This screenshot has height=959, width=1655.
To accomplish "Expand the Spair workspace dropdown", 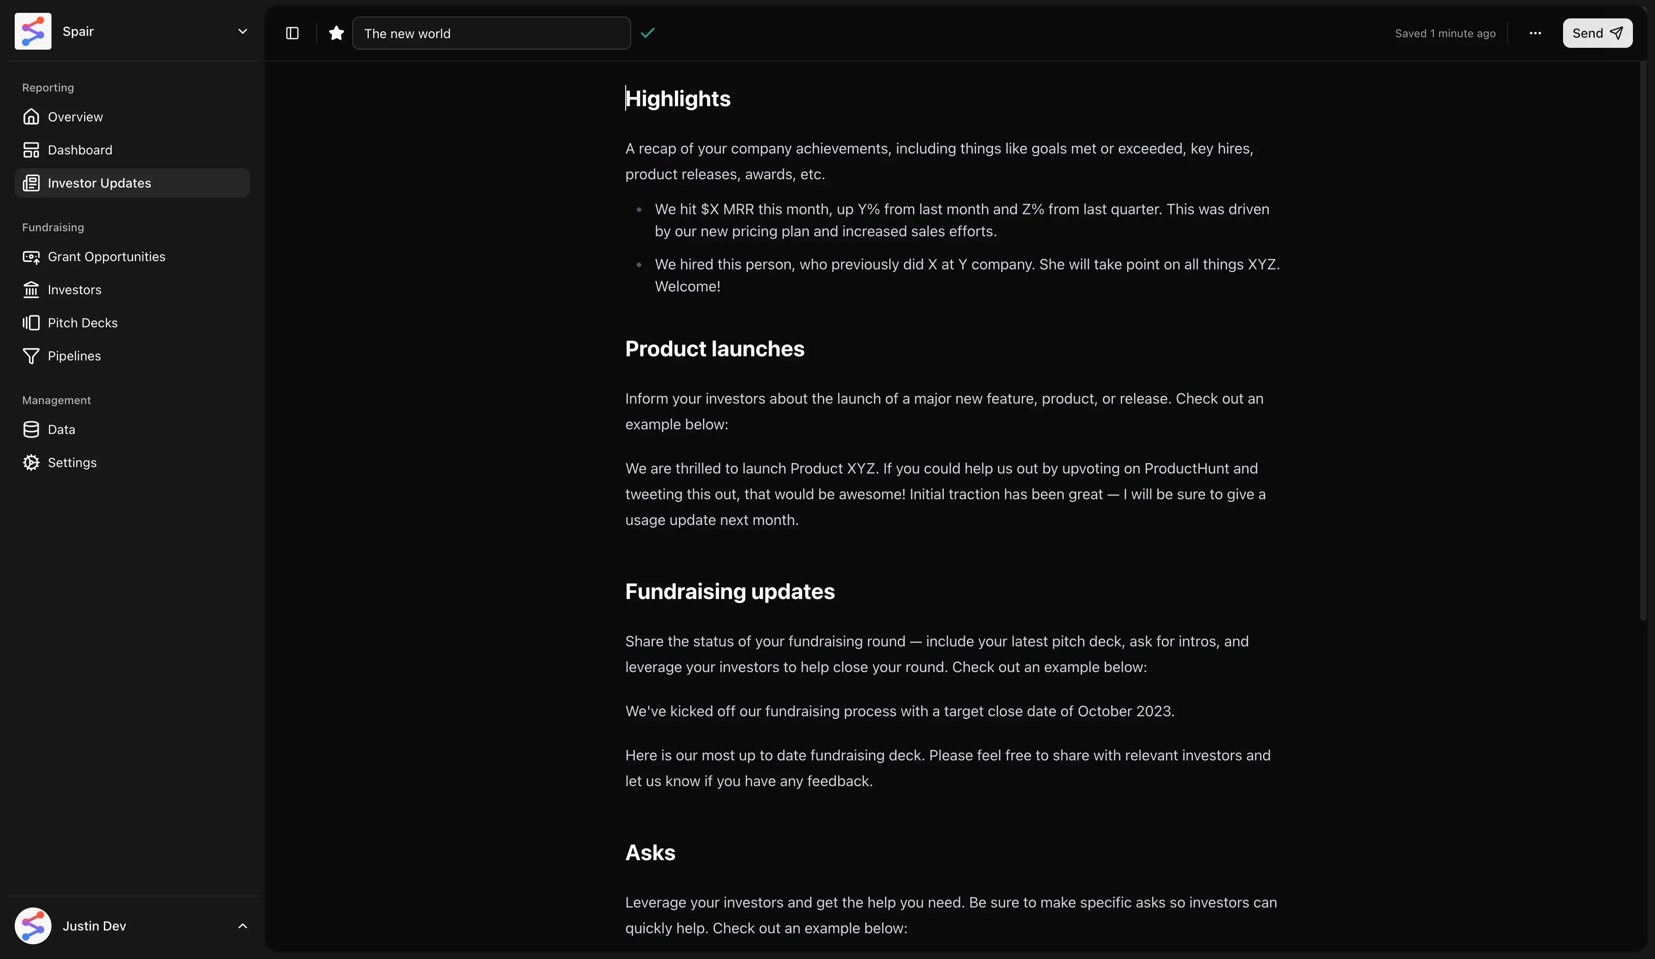I will (243, 31).
